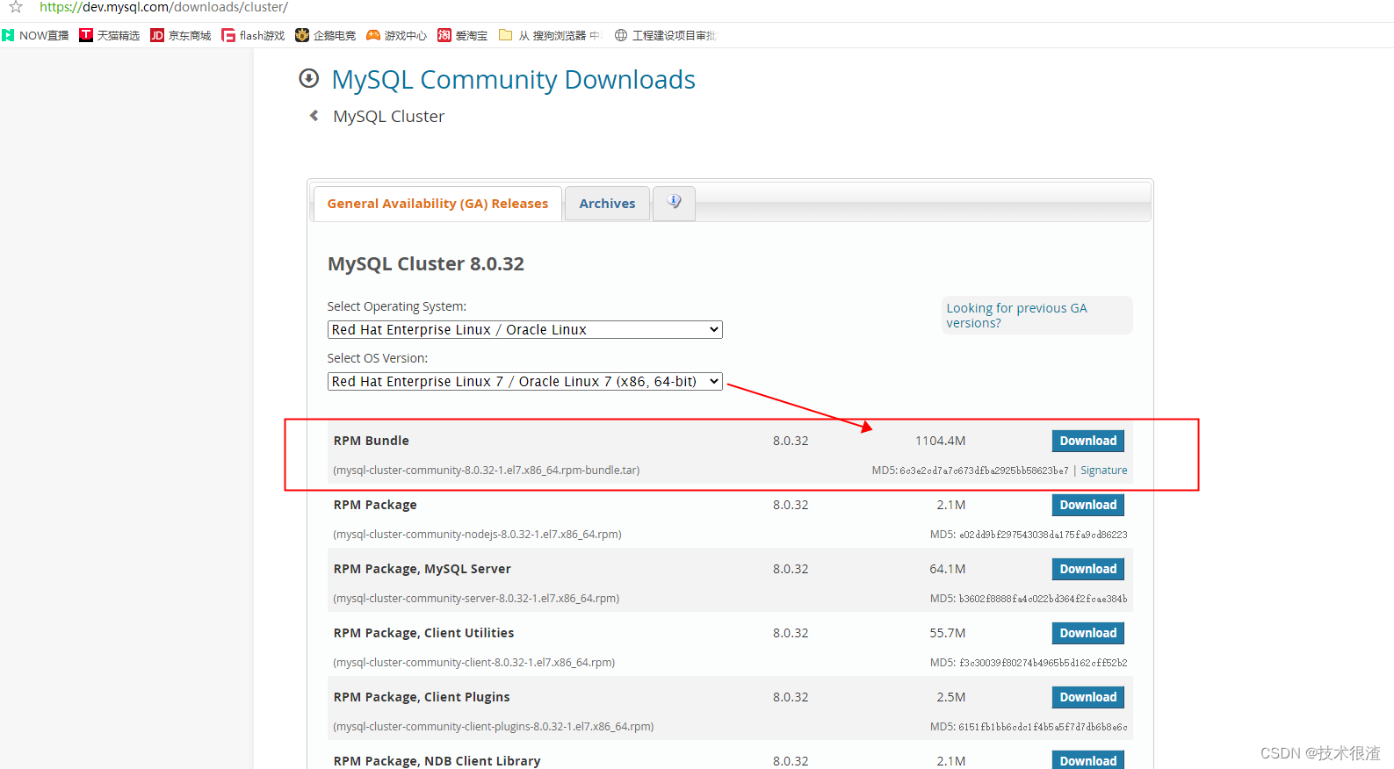
Task: Click the download circle icon beside page title
Action: point(309,78)
